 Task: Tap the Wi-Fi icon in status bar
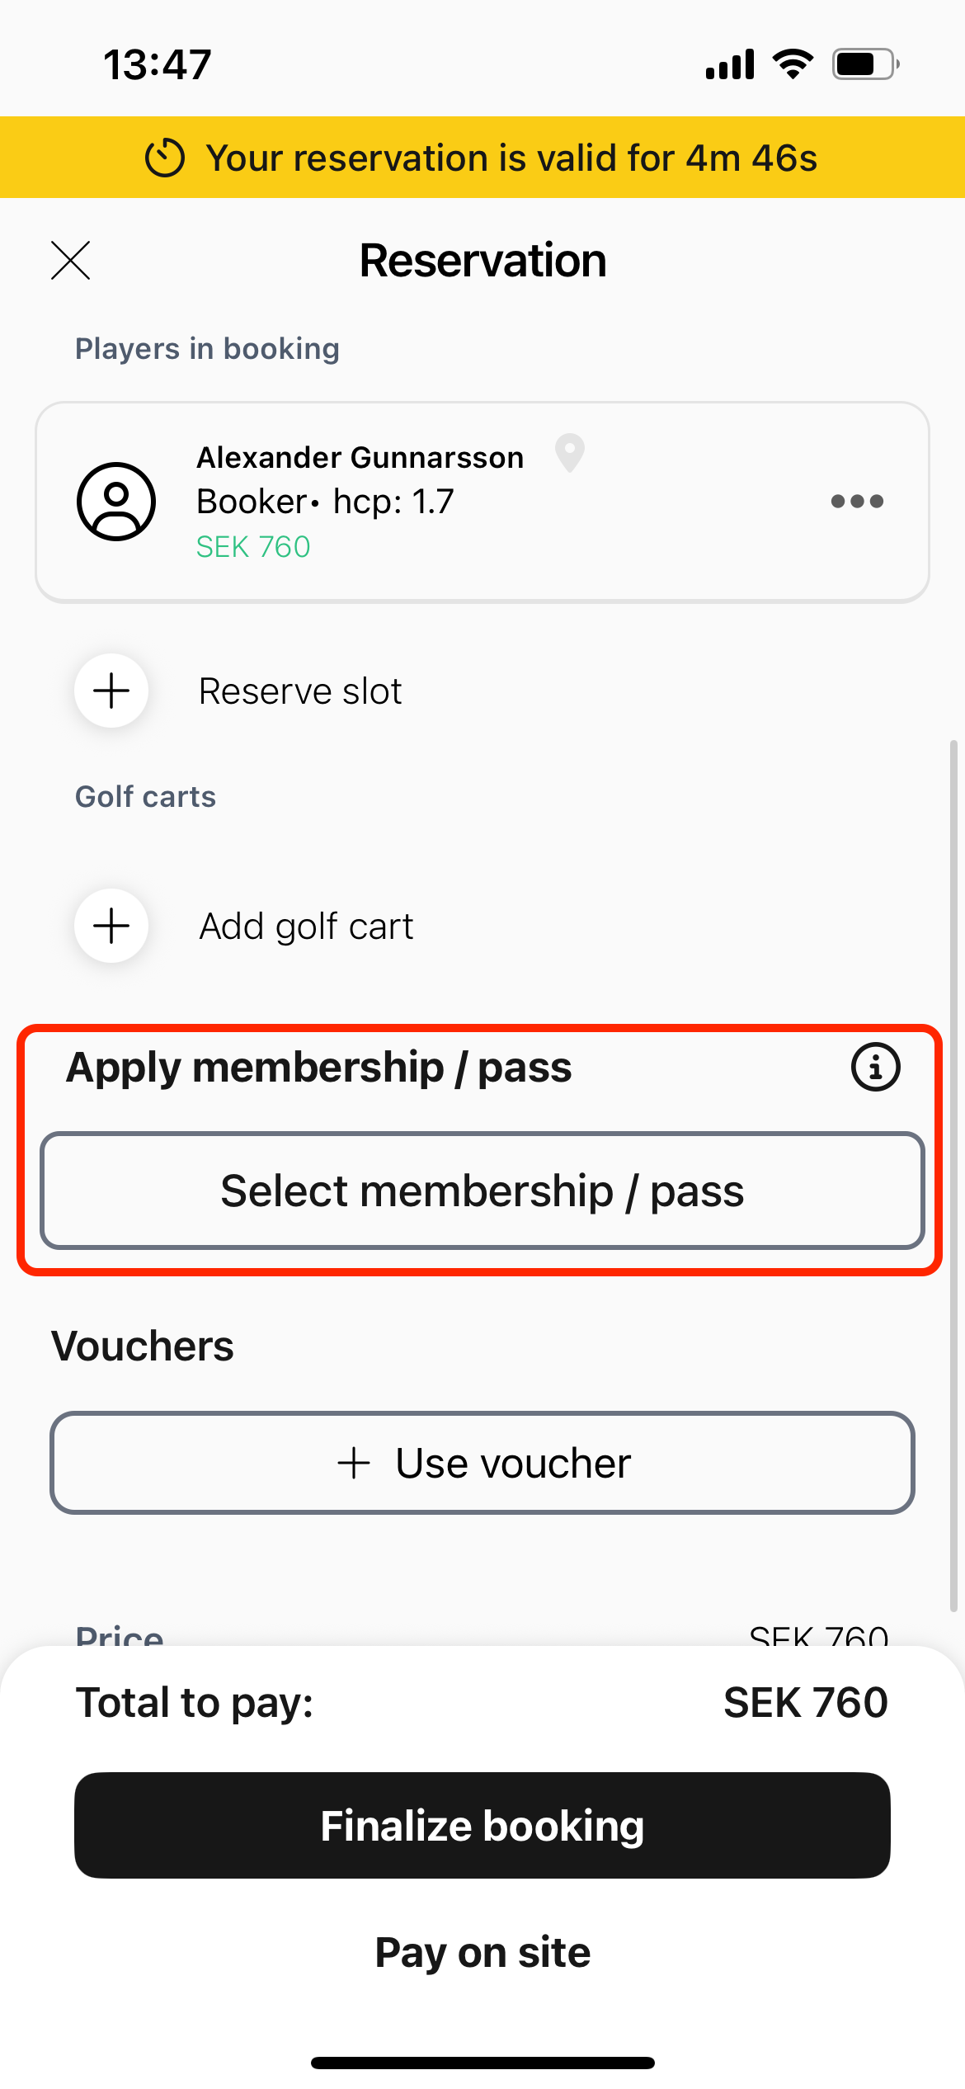793,64
